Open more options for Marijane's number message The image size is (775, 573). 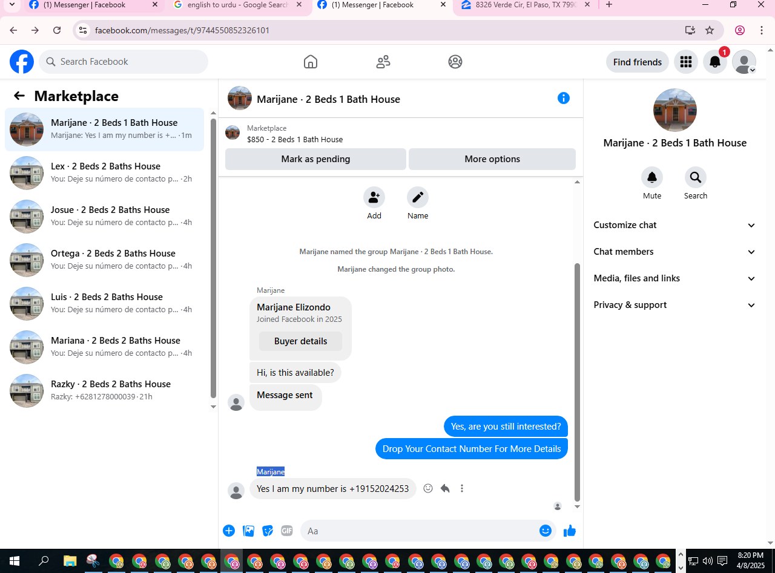click(x=462, y=488)
